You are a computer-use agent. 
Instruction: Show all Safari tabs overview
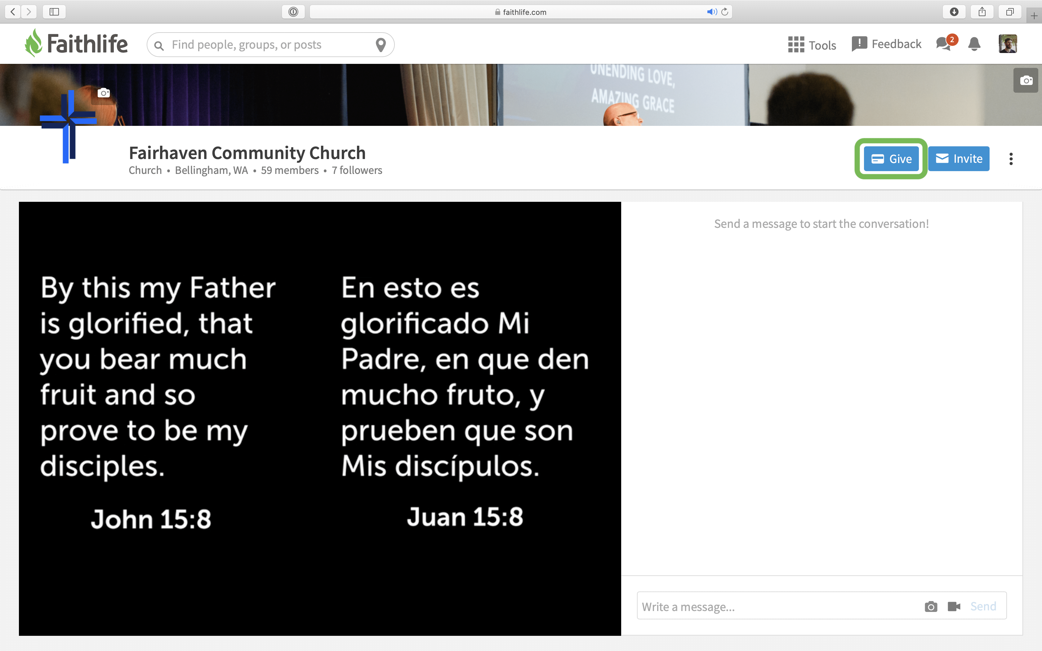1010,12
